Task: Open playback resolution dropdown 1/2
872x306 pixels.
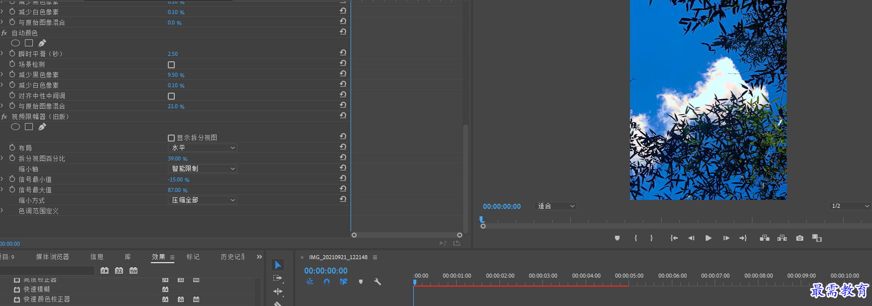Action: (x=851, y=206)
